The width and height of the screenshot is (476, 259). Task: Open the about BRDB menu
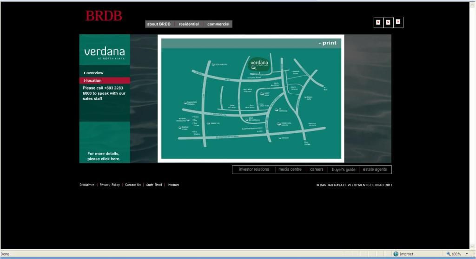tap(159, 24)
